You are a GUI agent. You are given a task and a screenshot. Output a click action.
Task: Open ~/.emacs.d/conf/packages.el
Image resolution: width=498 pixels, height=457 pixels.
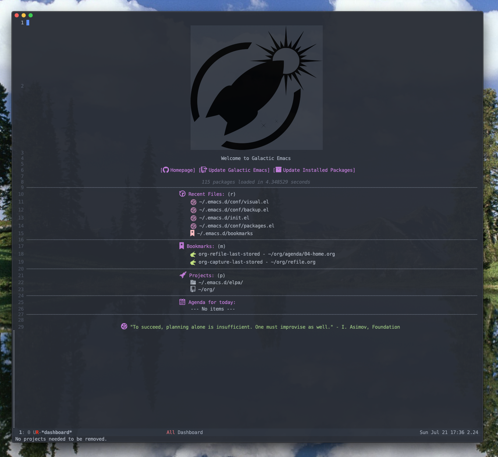236,226
